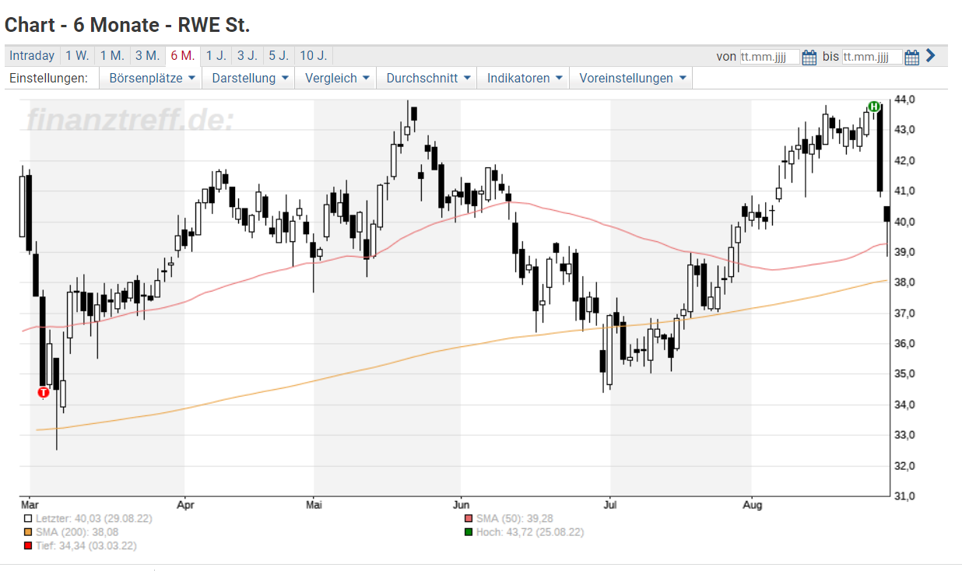Click the 'Jun' x-axis label
The height and width of the screenshot is (571, 962).
461,505
